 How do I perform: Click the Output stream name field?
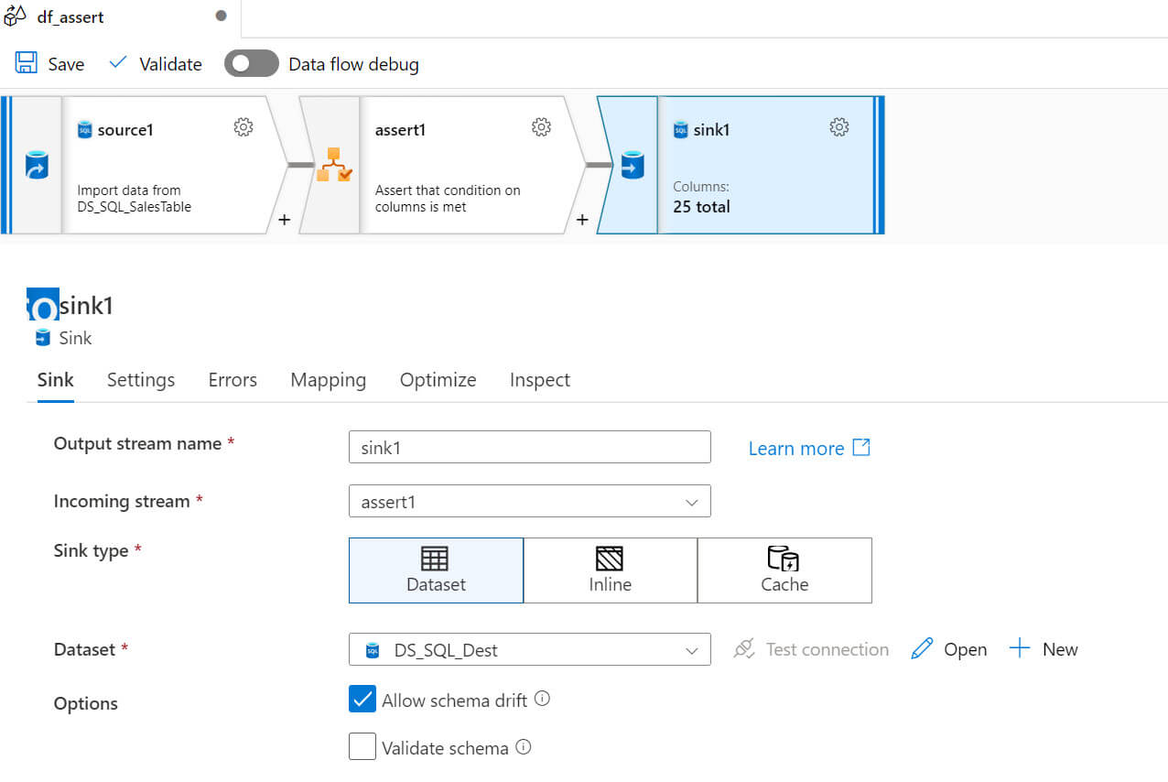pyautogui.click(x=529, y=447)
